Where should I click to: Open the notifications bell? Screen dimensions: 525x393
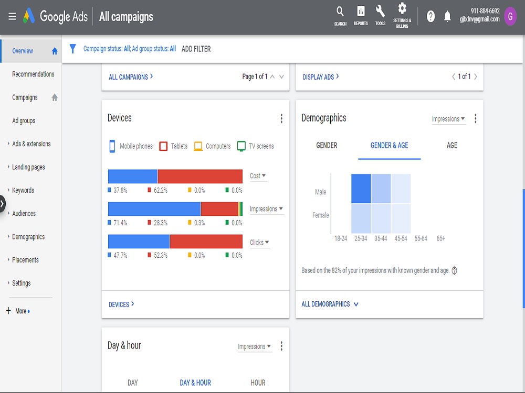[447, 16]
